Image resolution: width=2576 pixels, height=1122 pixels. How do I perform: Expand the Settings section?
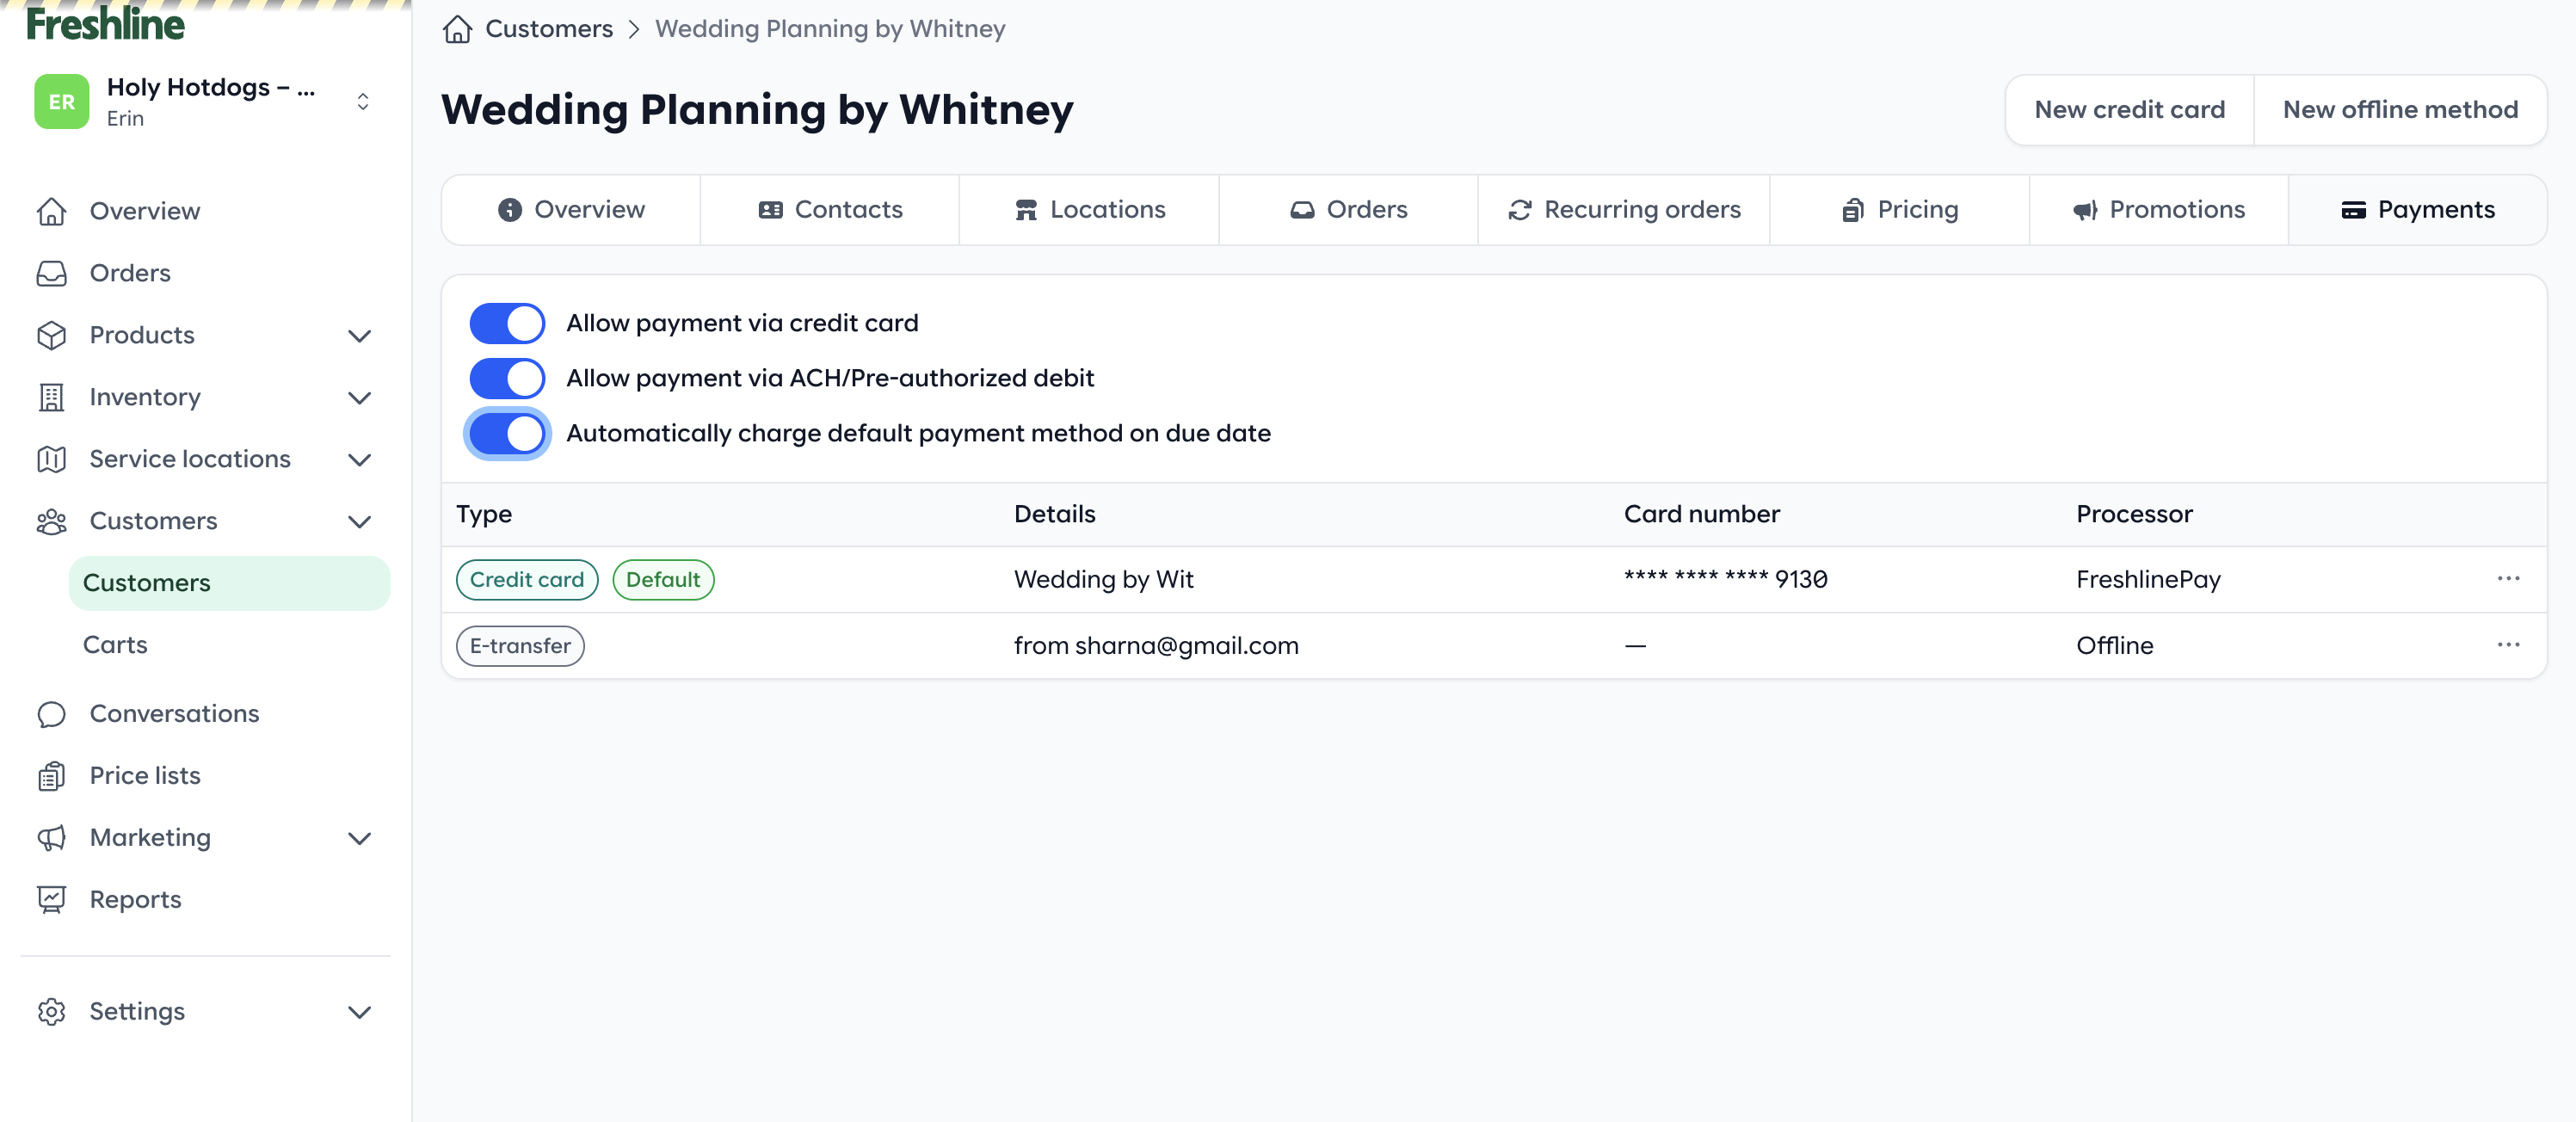coord(360,1011)
